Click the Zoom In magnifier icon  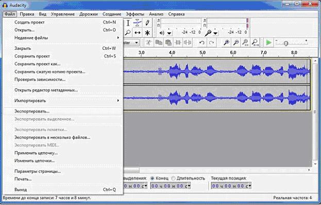click(226, 43)
